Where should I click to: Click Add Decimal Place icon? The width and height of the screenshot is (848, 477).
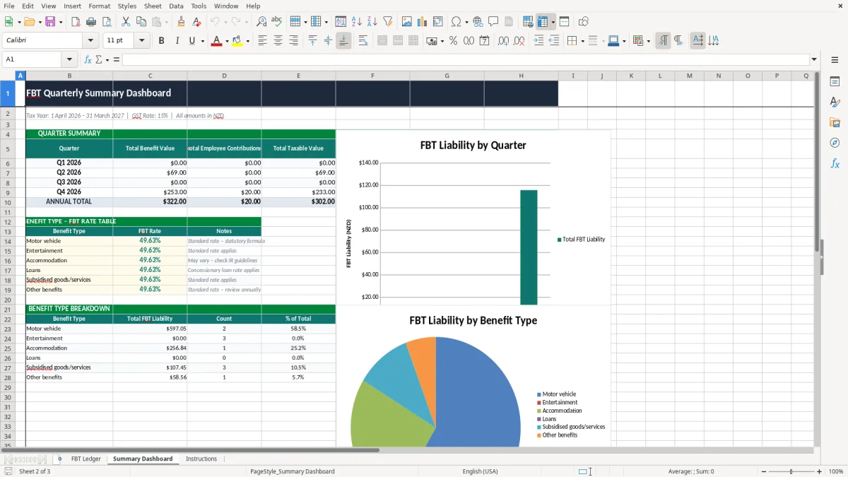[503, 41]
